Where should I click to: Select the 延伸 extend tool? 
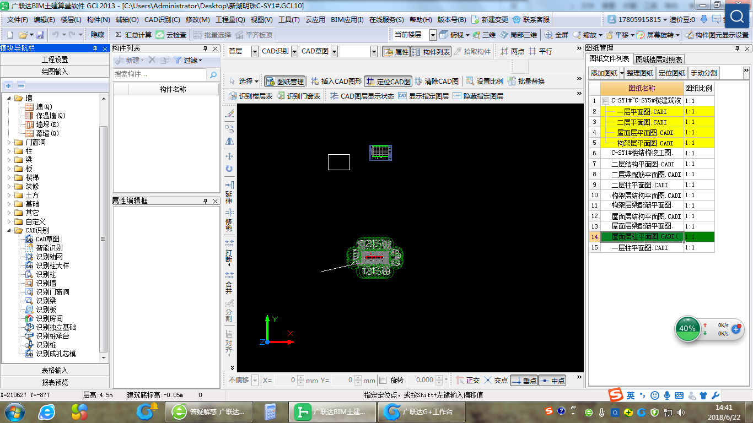tap(229, 193)
